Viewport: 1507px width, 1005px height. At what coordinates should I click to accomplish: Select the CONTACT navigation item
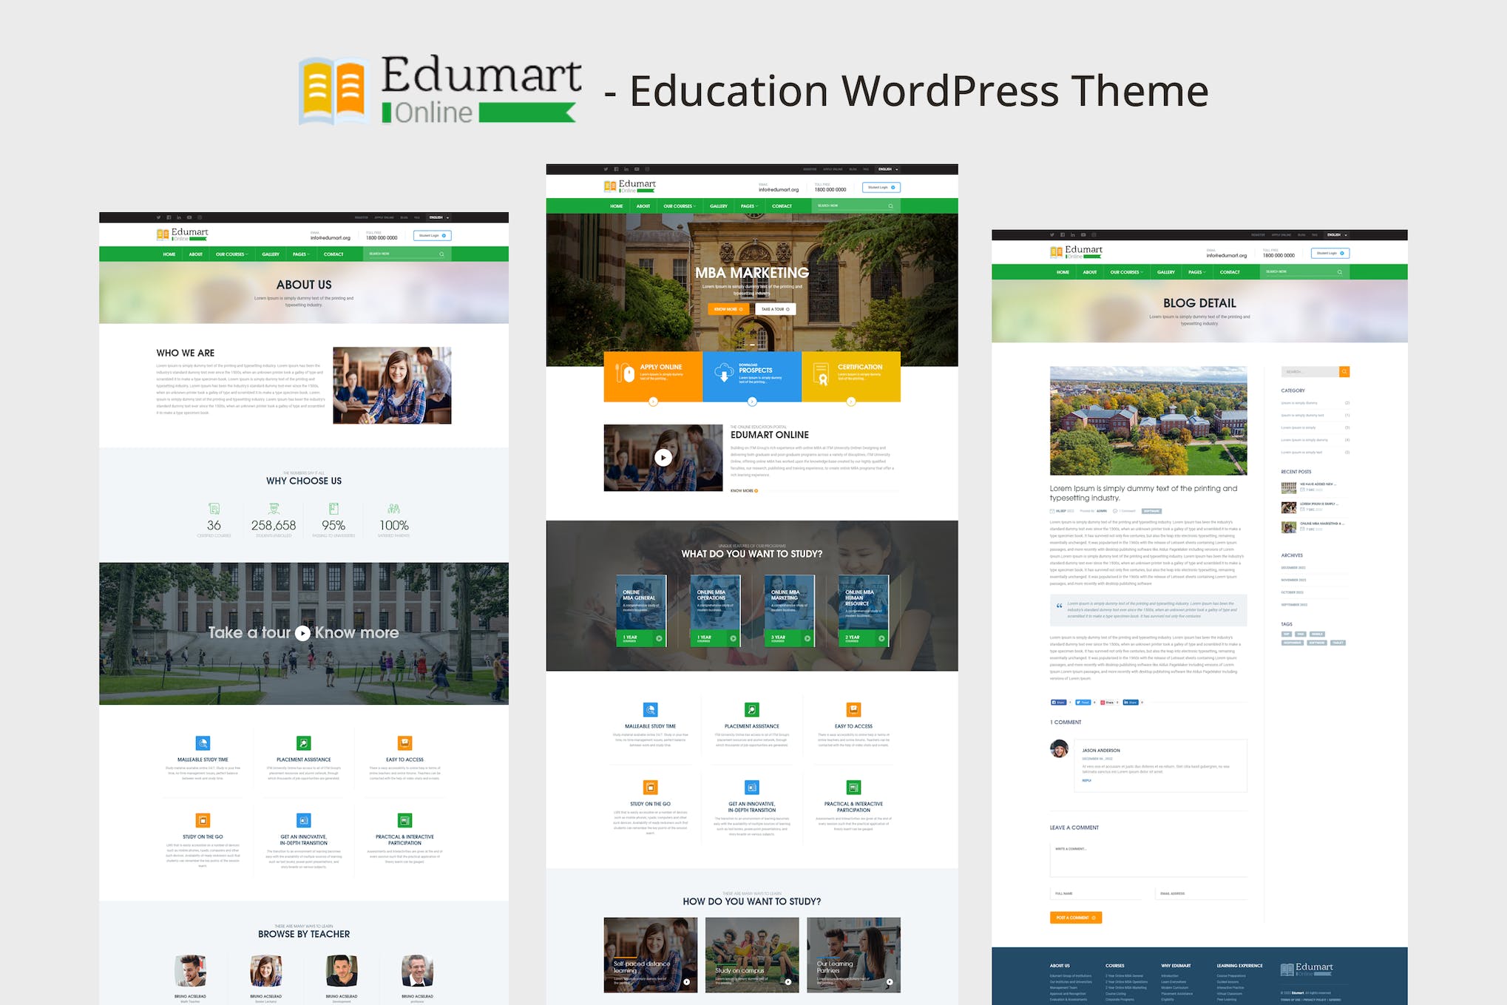[782, 206]
